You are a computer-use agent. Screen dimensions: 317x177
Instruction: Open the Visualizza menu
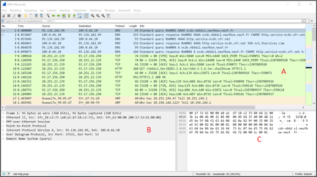pyautogui.click(x=30, y=10)
